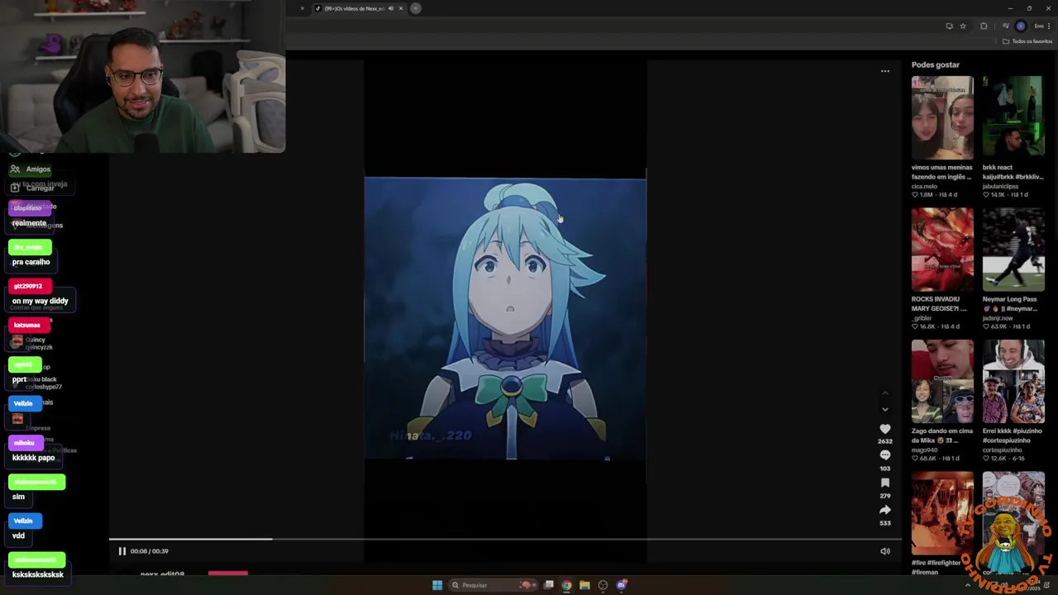Open File Explorer from the taskbar
Viewport: 1058px width, 595px height.
(584, 585)
